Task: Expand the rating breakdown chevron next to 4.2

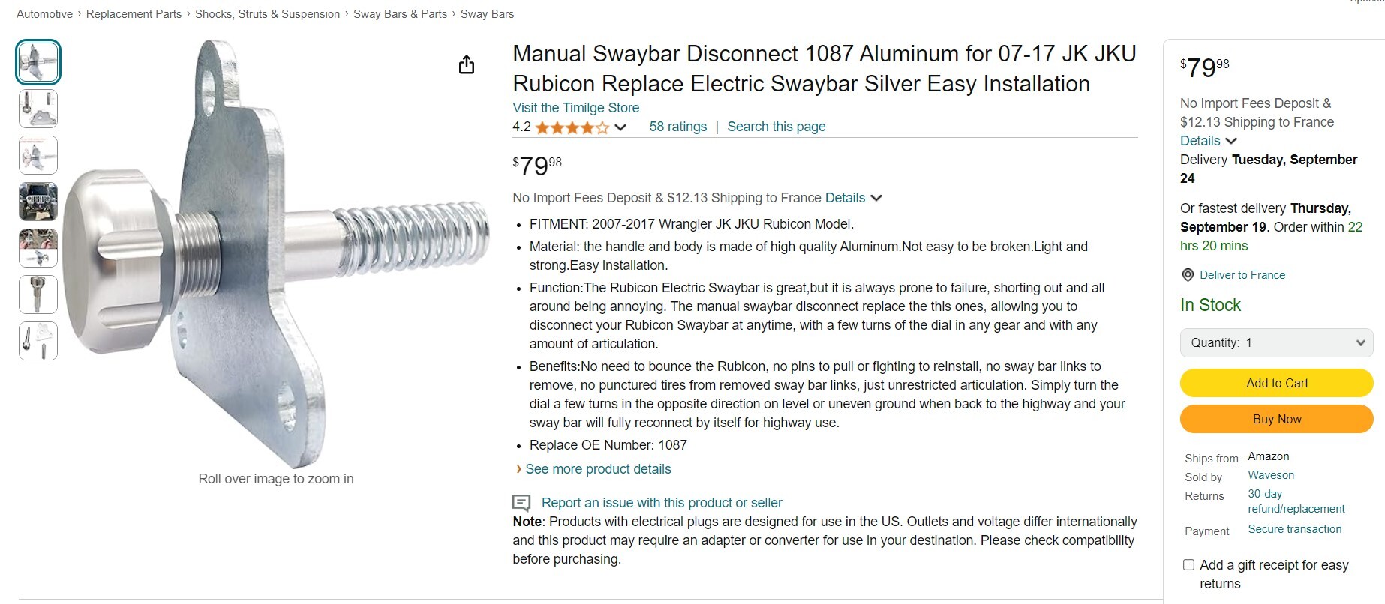Action: click(620, 127)
